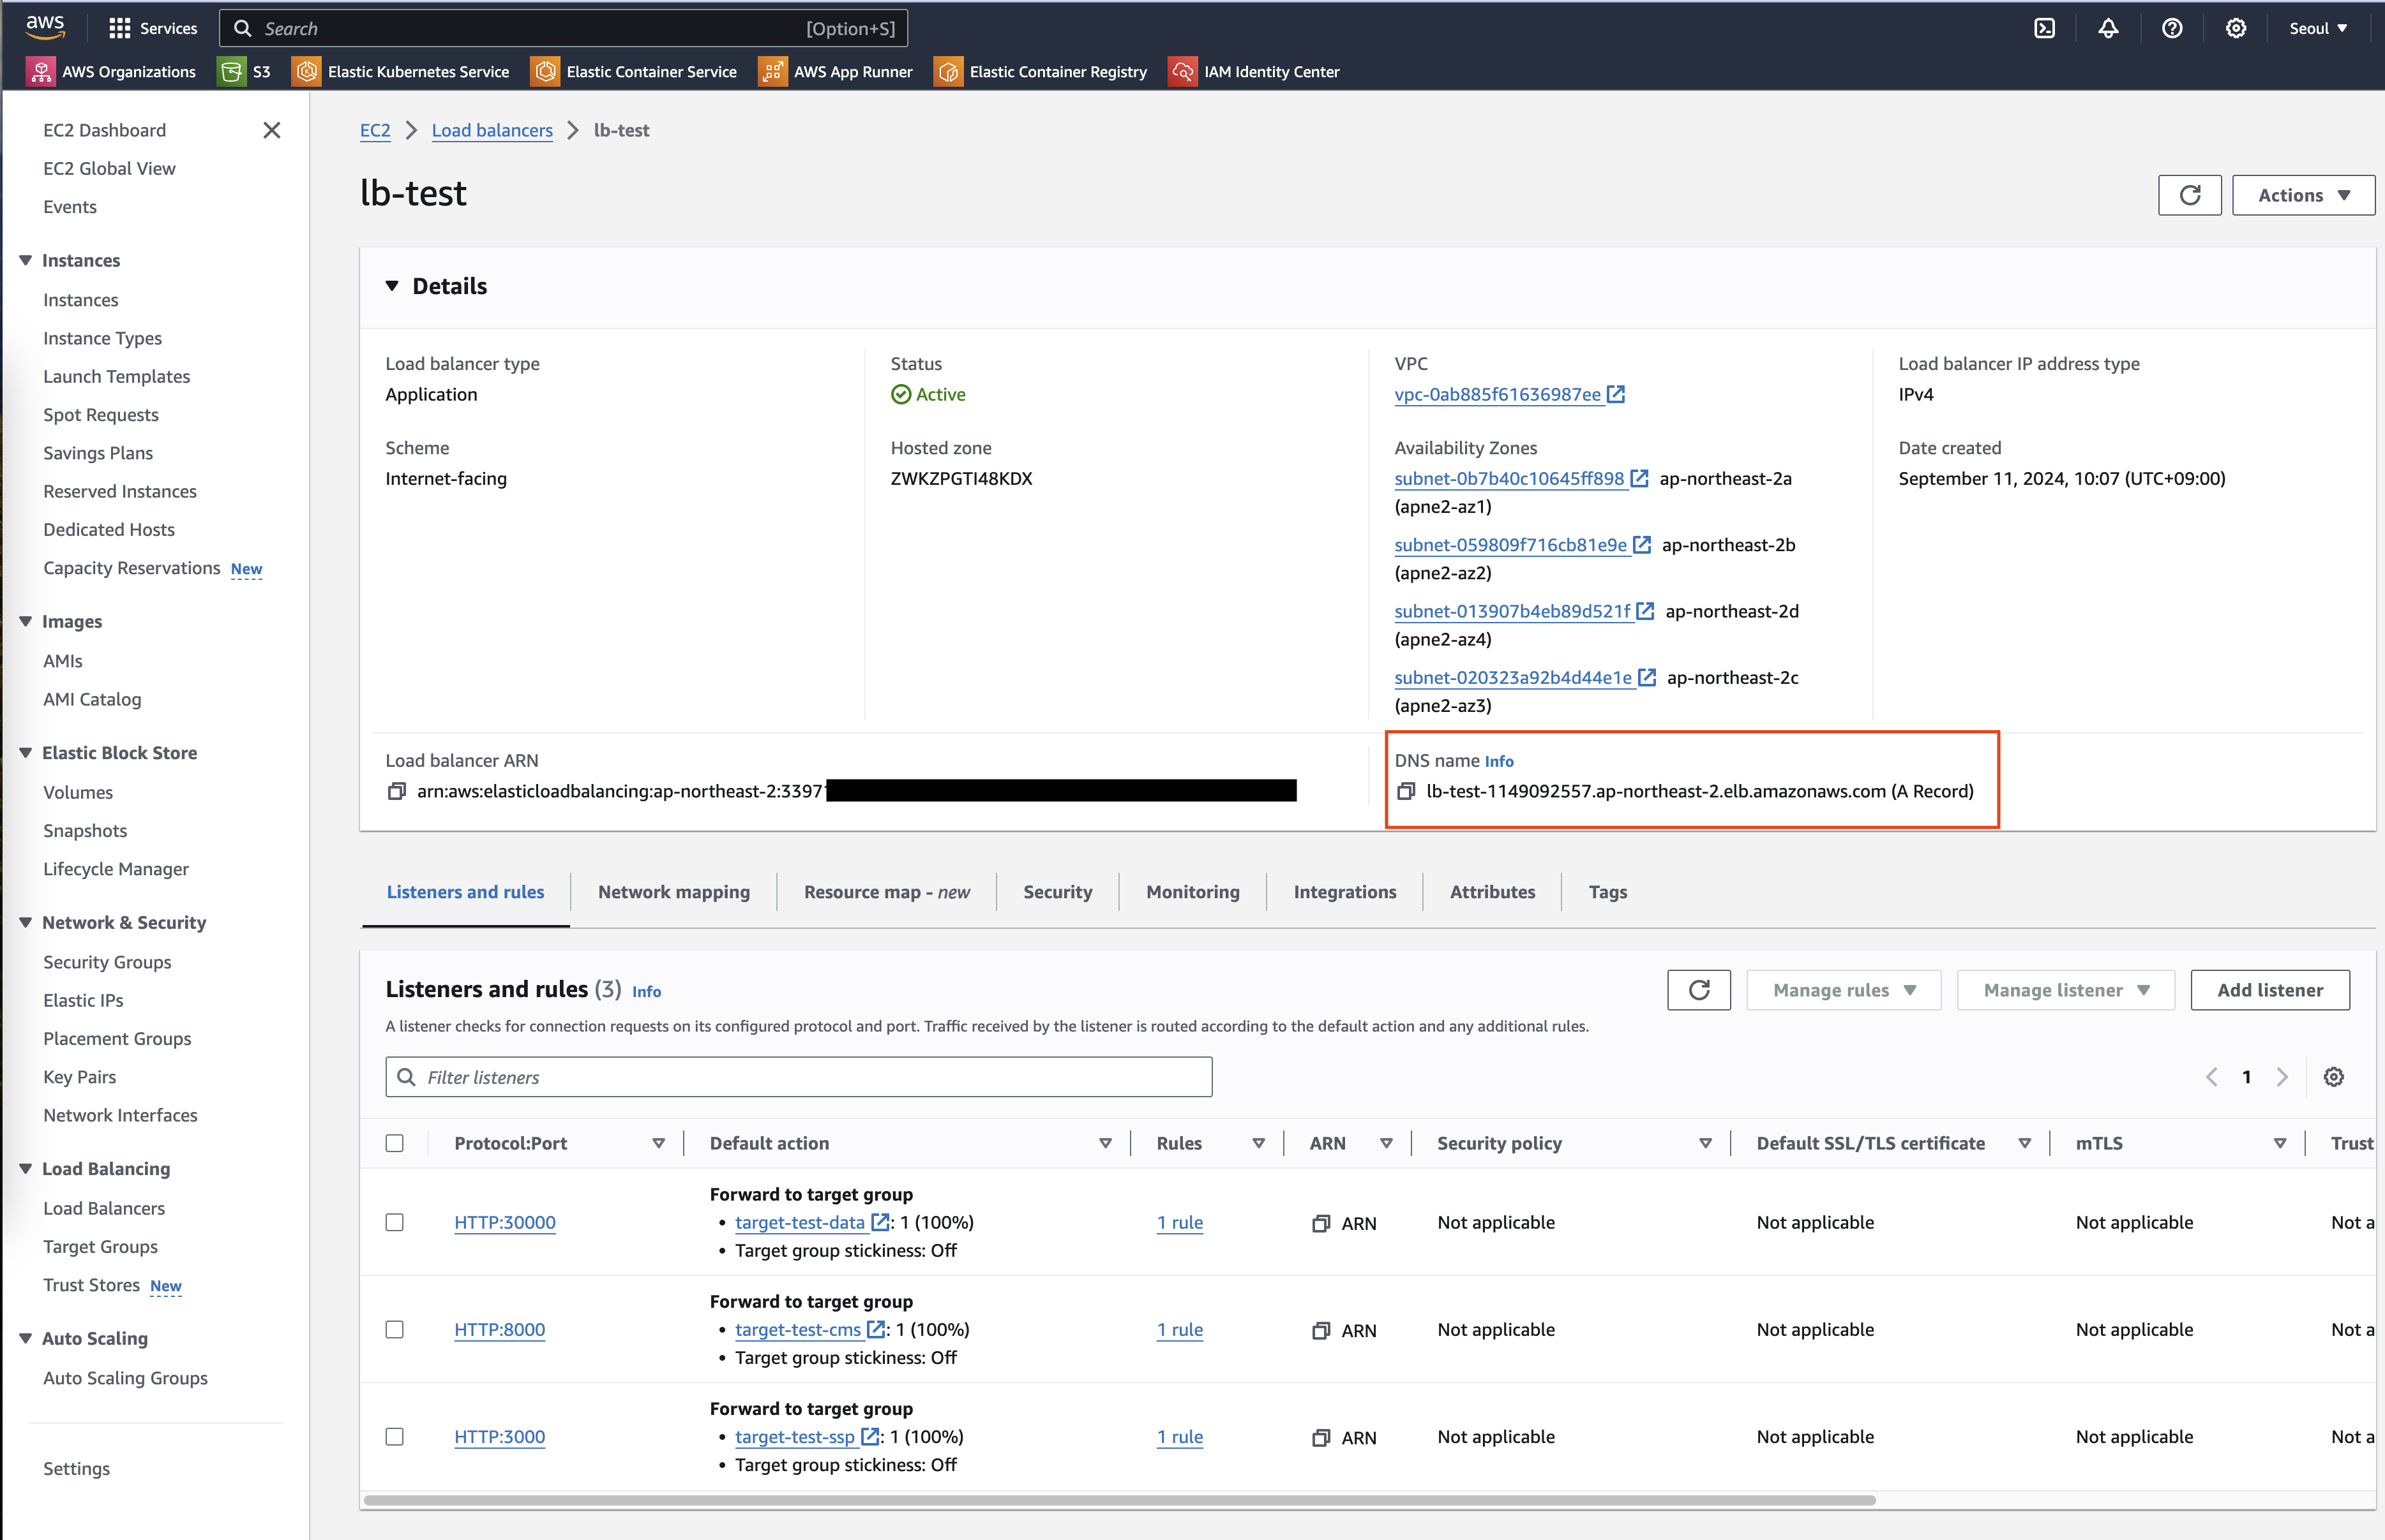Image resolution: width=2385 pixels, height=1540 pixels.
Task: Toggle the select-all listeners header checkbox
Action: pyautogui.click(x=394, y=1143)
